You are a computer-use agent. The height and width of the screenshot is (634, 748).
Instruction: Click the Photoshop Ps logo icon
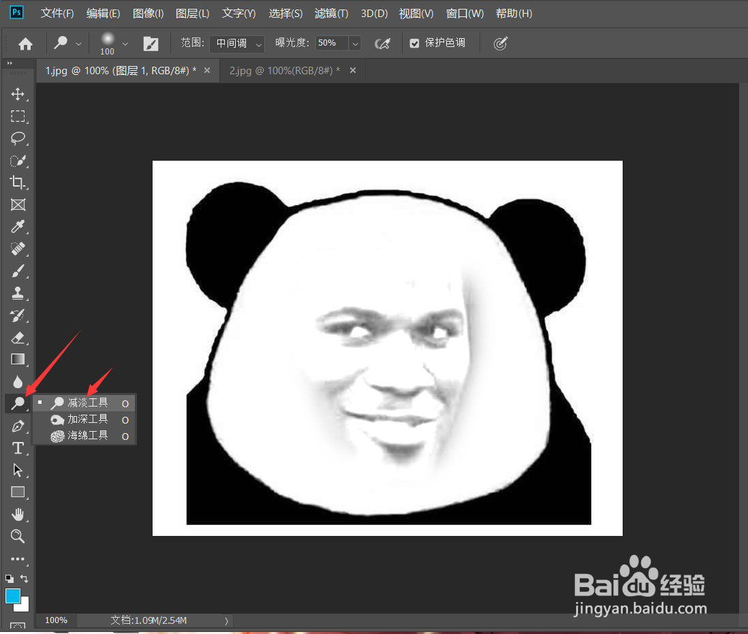point(17,12)
